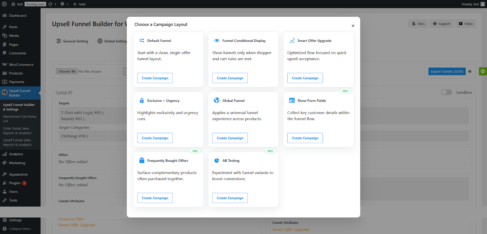Switch to the General Setting tab
487x234 pixels.
[x=72, y=41]
